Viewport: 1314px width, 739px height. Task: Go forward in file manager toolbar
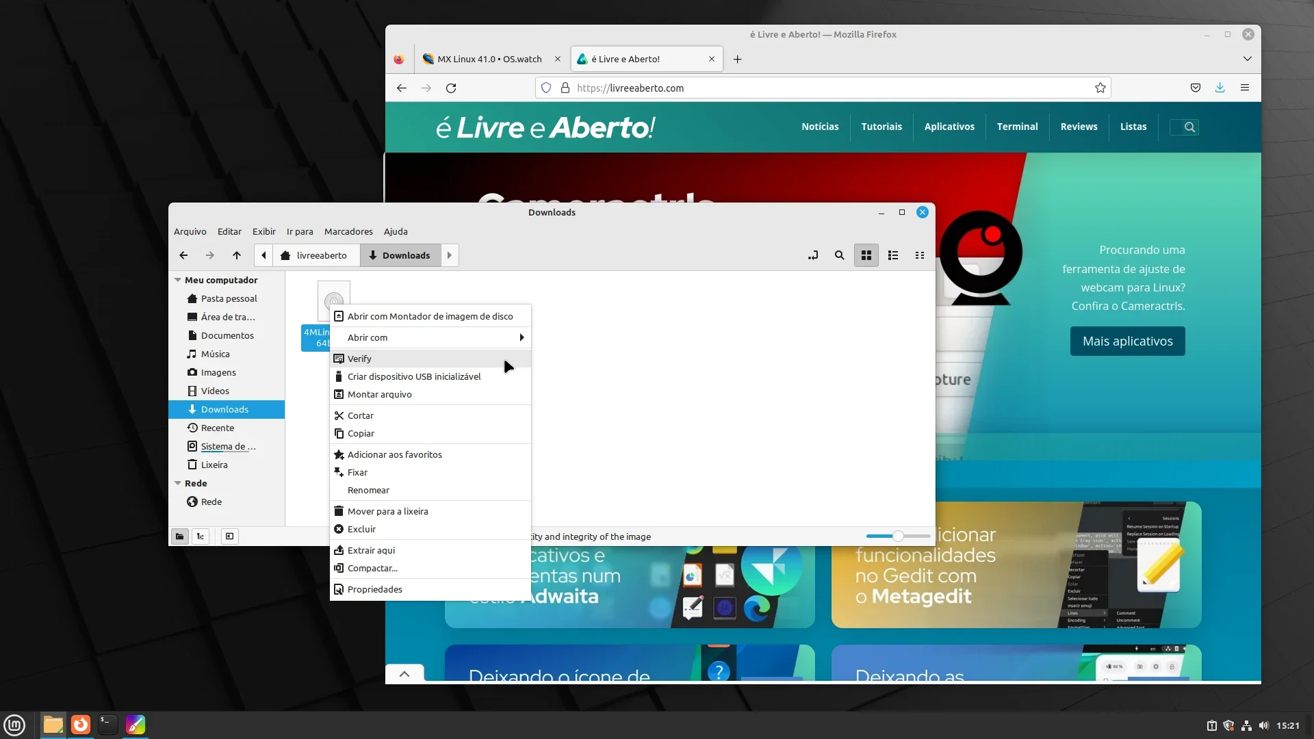click(x=210, y=255)
